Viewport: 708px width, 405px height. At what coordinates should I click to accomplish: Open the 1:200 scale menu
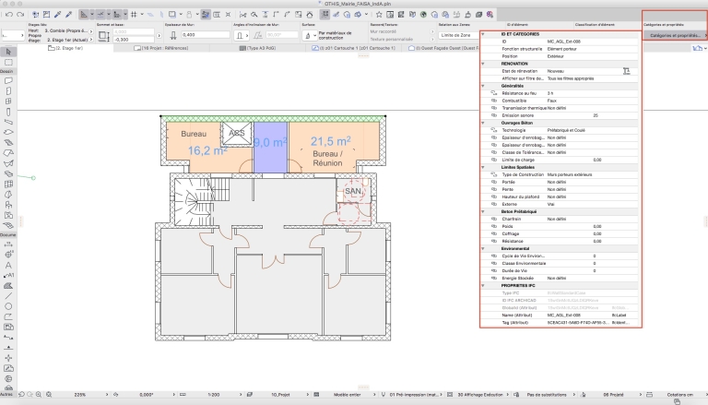tap(214, 395)
